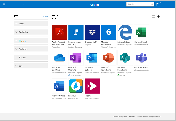The width and height of the screenshot is (176, 121).
Task: Click 'Contoso Company' publisher text
Action: pyautogui.click(x=75, y=47)
